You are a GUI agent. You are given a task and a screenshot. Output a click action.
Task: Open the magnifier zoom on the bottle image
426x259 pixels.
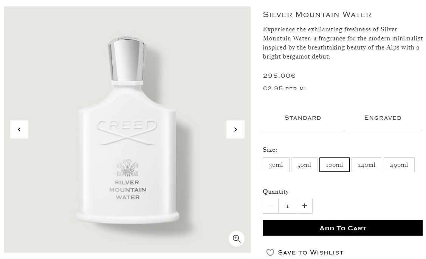pos(237,239)
